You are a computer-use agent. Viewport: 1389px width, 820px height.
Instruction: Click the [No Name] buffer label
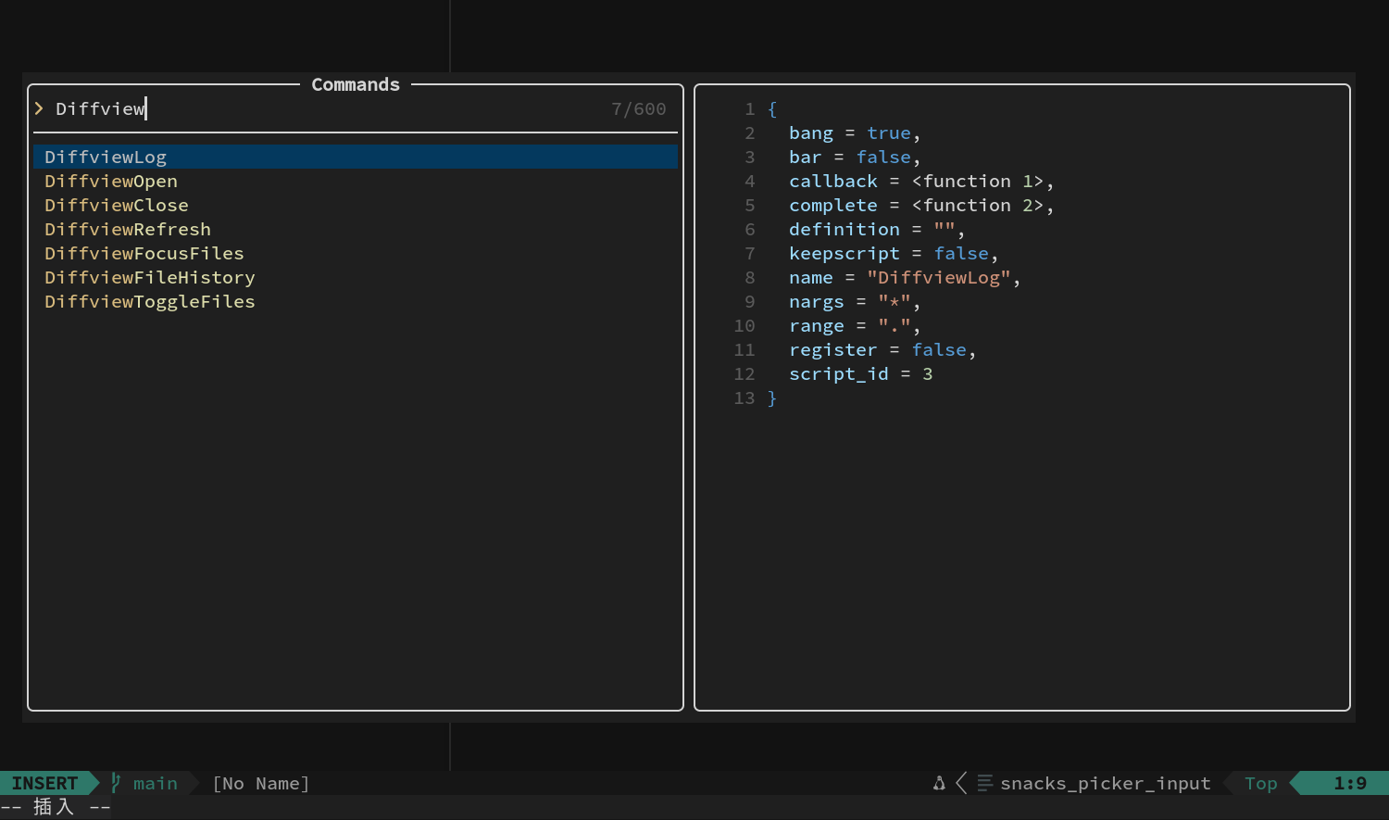pos(261,783)
